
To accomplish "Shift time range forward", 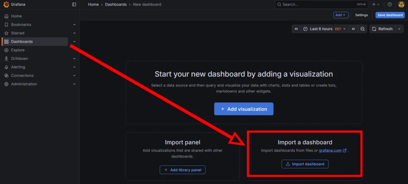I will pos(353,29).
